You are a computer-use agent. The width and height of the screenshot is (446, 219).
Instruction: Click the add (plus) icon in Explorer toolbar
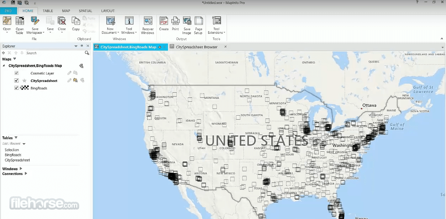point(3,53)
